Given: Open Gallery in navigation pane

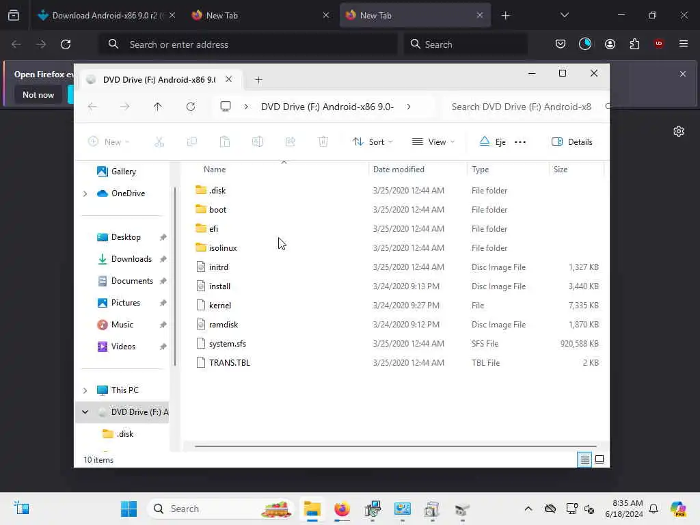Looking at the screenshot, I should (123, 172).
